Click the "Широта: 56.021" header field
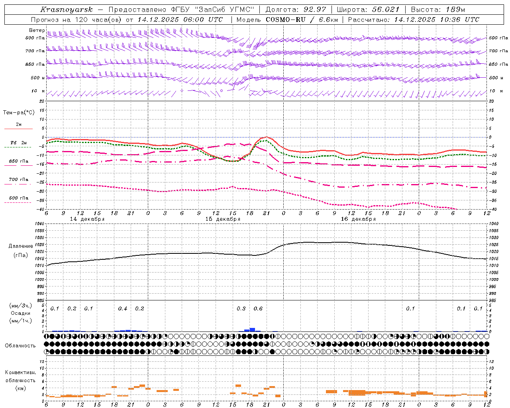This screenshot has width=510, height=408. [x=368, y=10]
